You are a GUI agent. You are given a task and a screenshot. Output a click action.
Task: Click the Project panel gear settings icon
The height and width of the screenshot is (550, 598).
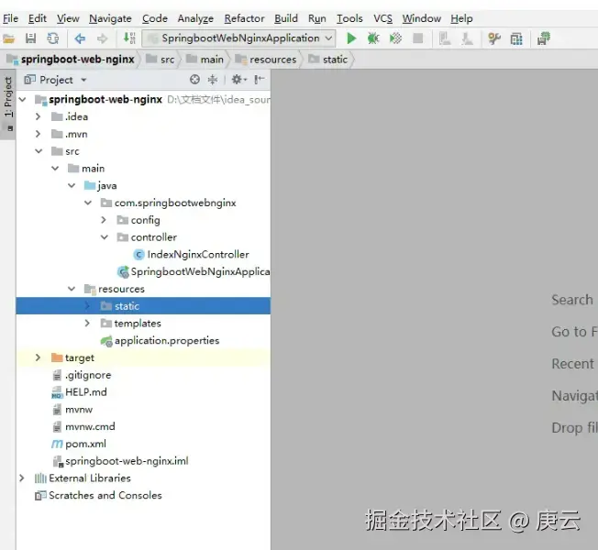pos(238,79)
